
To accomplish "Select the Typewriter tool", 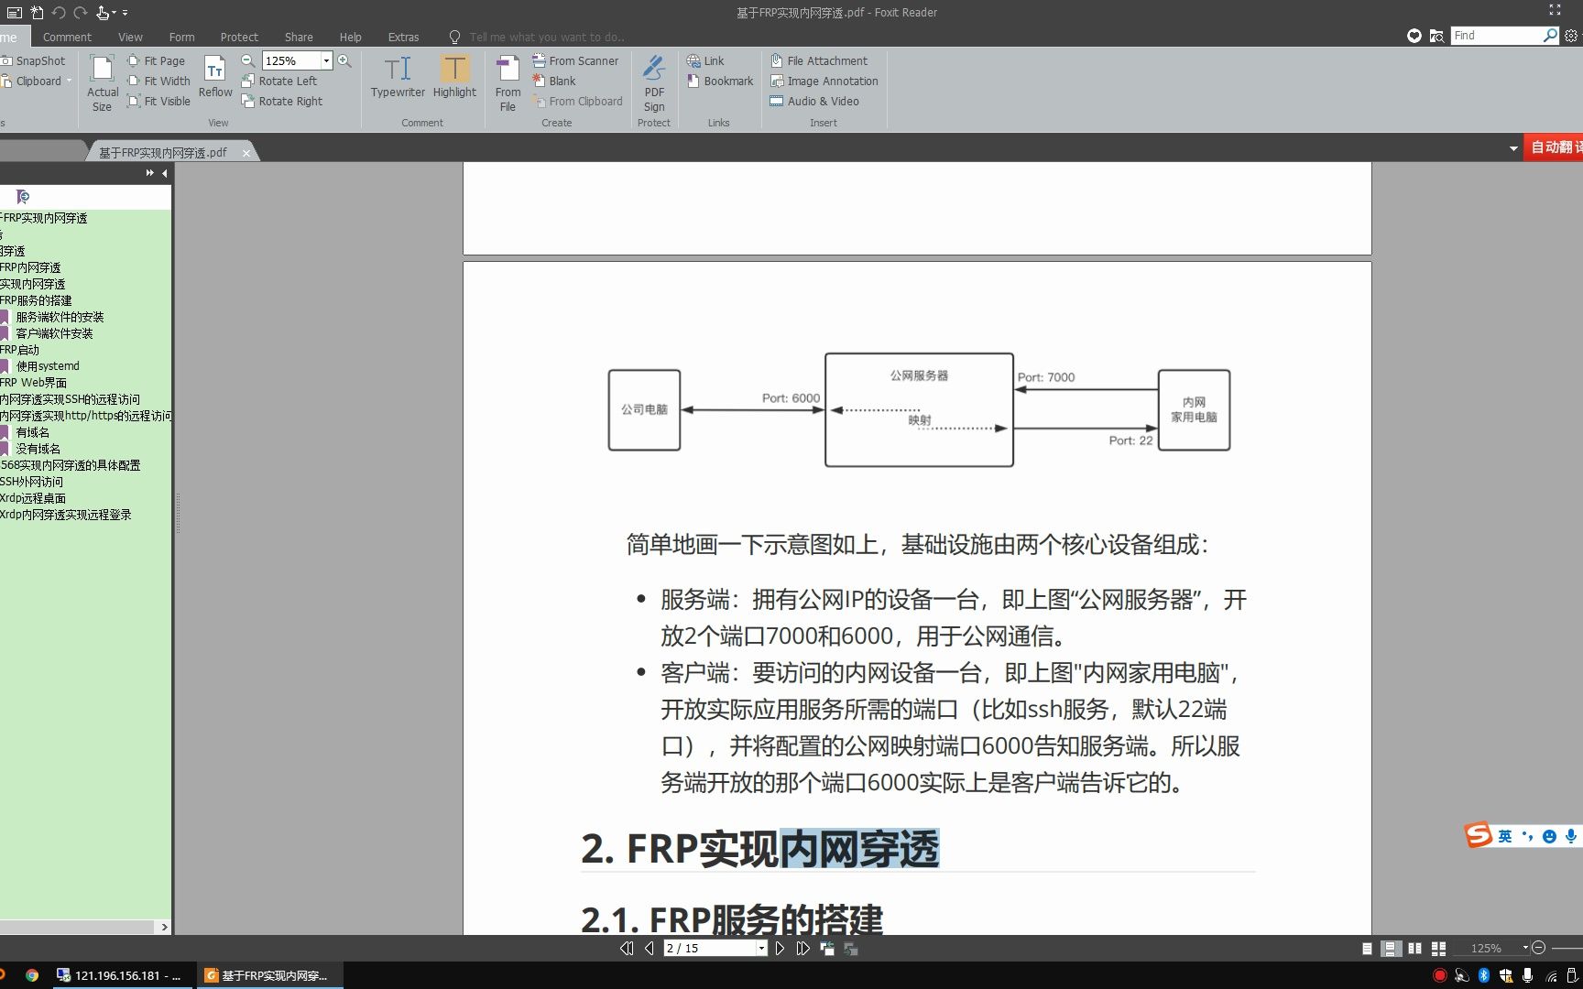I will (398, 77).
